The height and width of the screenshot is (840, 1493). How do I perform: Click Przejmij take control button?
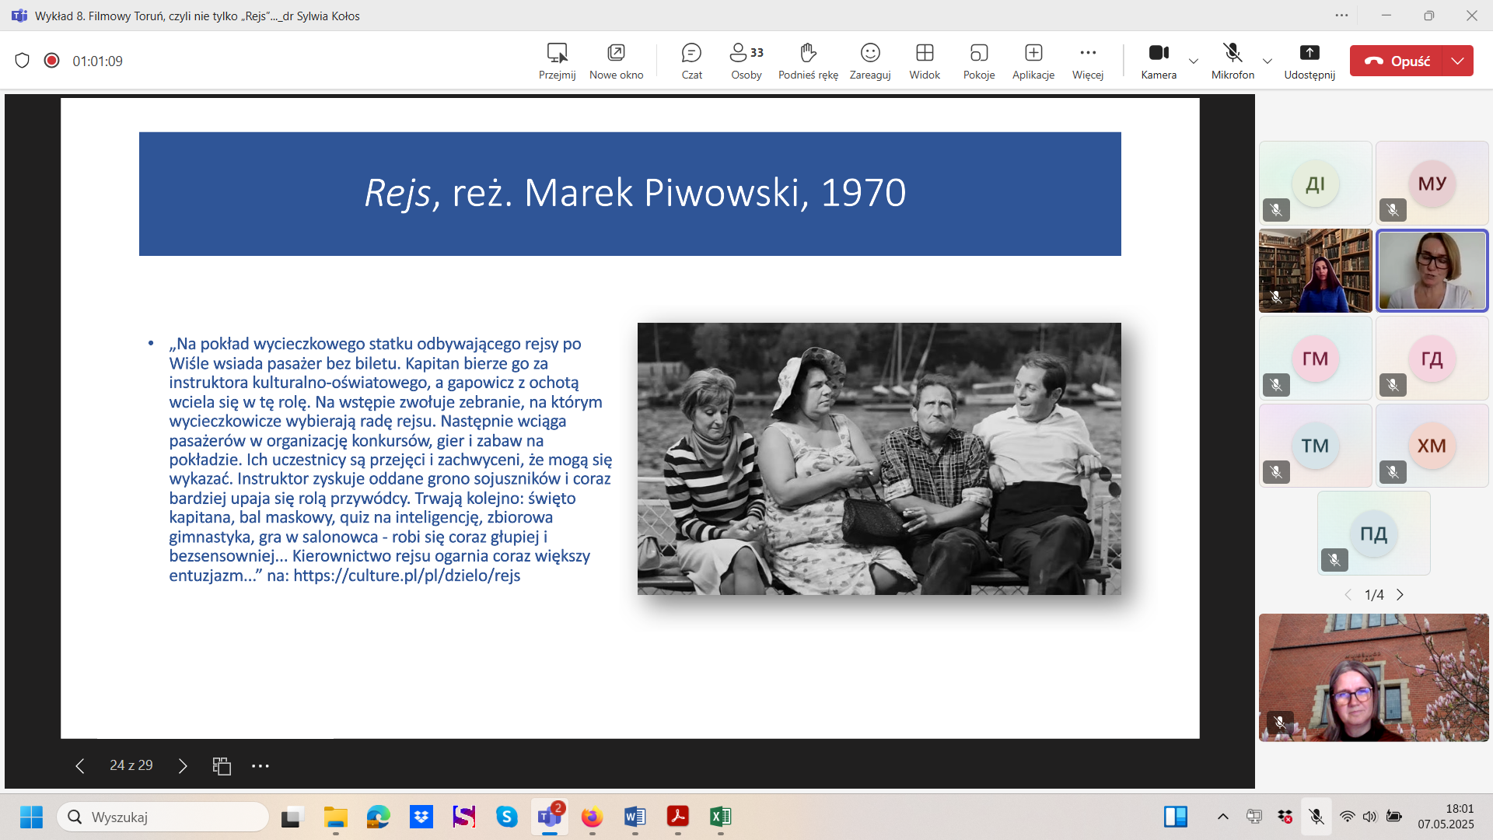pos(557,61)
